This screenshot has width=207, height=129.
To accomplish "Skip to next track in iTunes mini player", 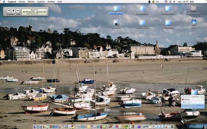I will coord(18,11).
